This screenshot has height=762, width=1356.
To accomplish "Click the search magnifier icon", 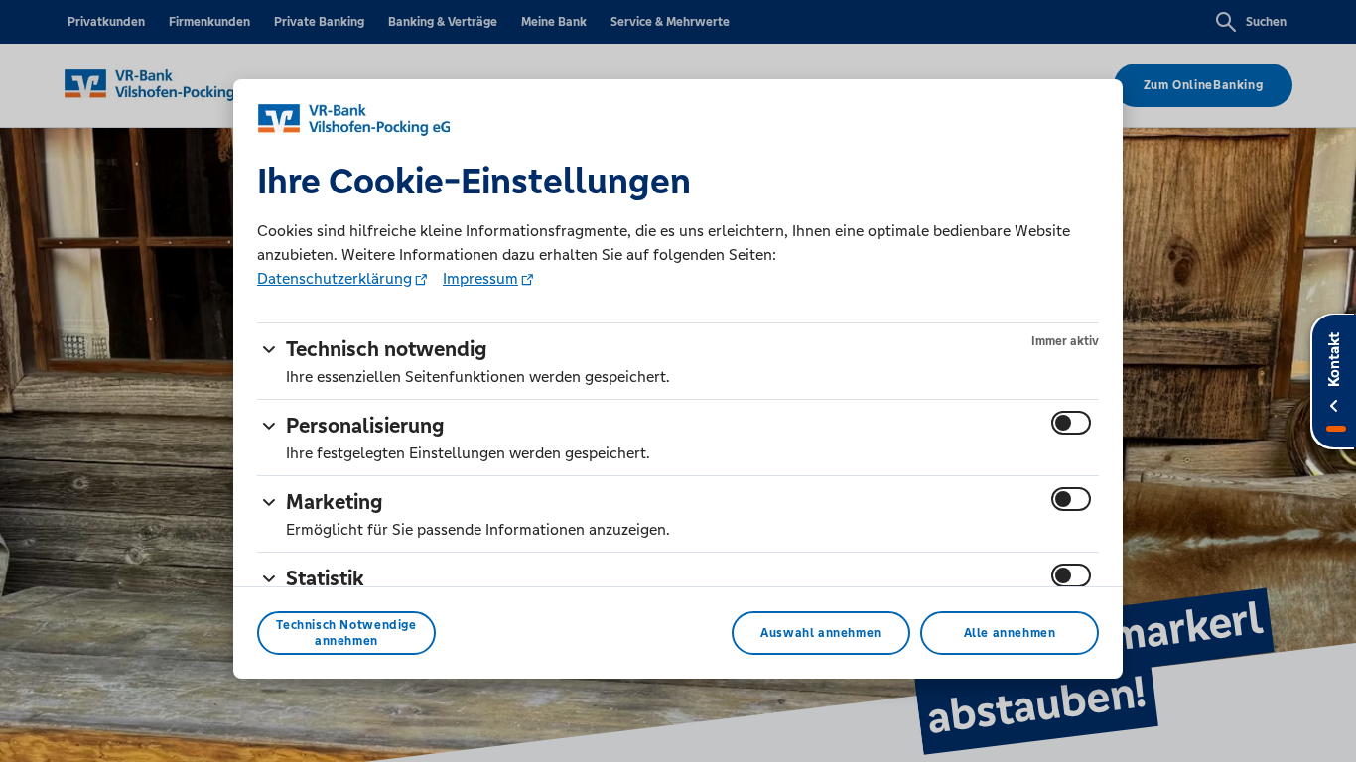I will 1225,22.
